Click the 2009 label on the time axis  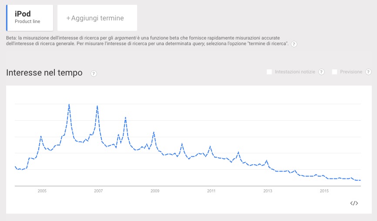(x=155, y=191)
